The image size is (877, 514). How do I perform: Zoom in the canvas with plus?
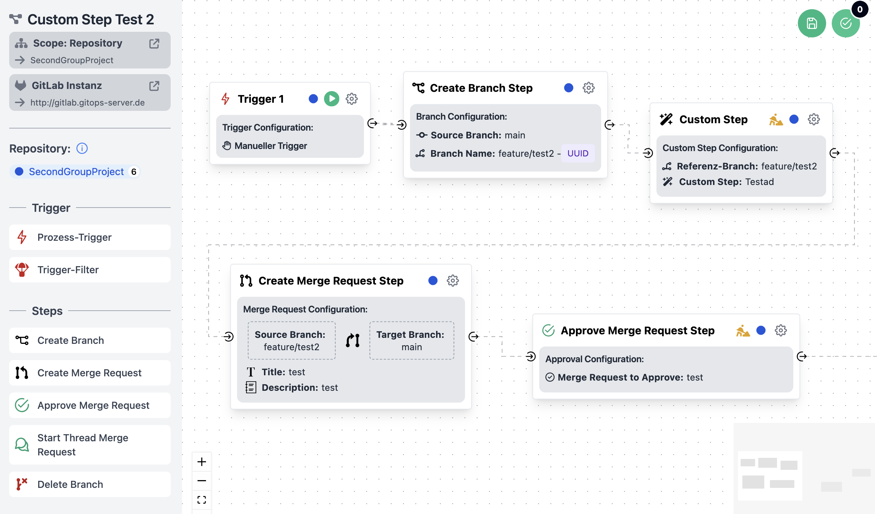[202, 462]
